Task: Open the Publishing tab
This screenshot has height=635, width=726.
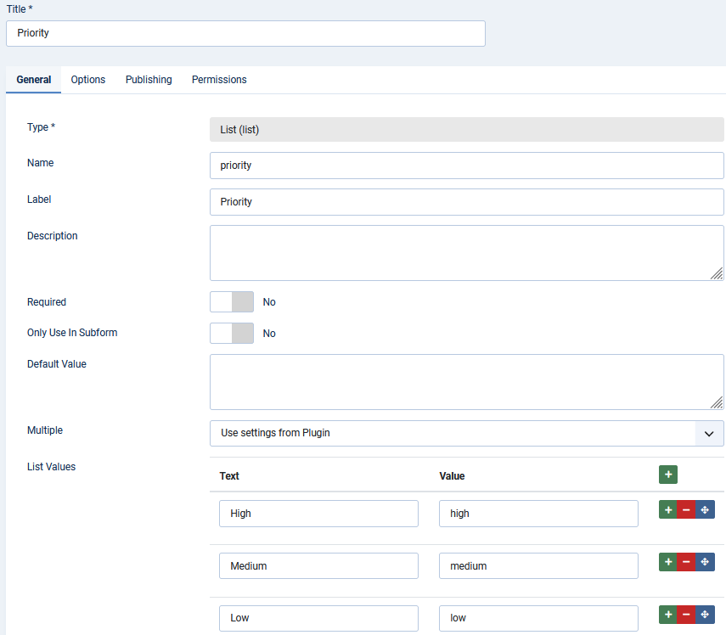Action: [x=149, y=79]
